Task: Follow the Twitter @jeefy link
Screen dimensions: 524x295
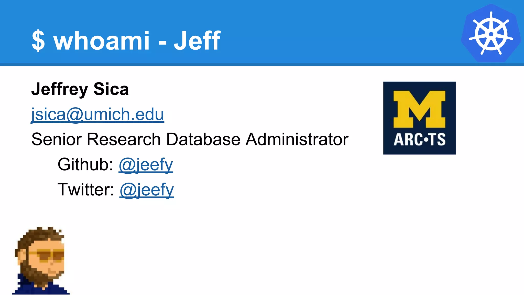Action: pos(147,189)
